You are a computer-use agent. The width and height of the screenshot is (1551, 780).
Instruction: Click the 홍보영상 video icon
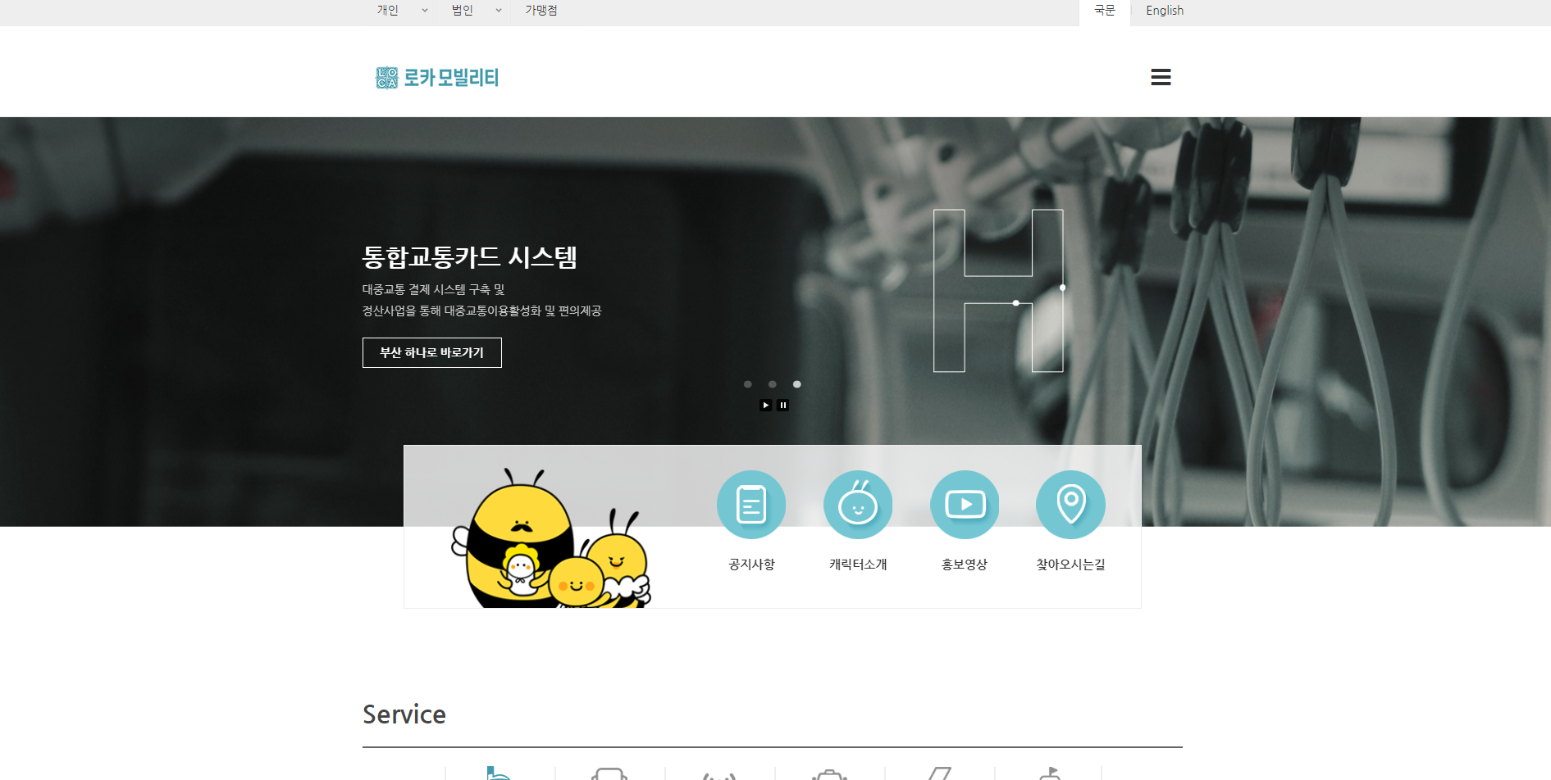[x=964, y=505]
